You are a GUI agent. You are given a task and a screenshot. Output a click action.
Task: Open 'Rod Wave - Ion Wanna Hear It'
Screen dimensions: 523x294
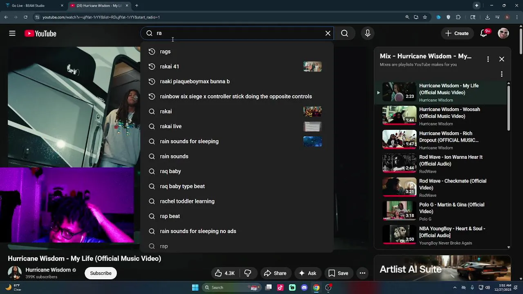(441, 163)
